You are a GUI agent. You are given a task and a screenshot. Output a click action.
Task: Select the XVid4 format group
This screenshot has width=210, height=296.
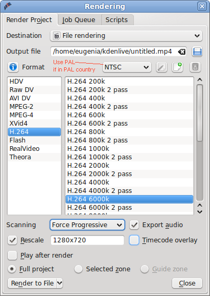[x=35, y=123]
